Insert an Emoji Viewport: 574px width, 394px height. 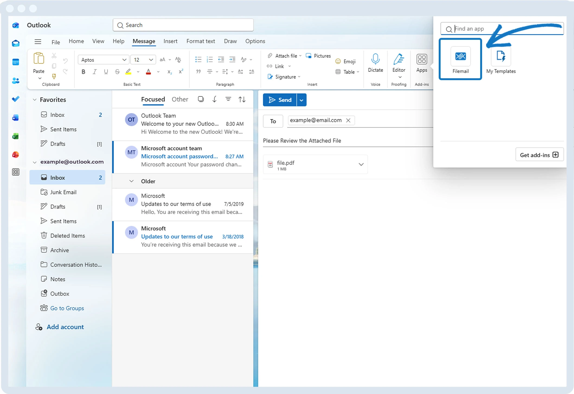(345, 61)
